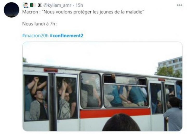Click the building in photo's corner
Viewport: 187px width, 134px height.
(170, 65)
